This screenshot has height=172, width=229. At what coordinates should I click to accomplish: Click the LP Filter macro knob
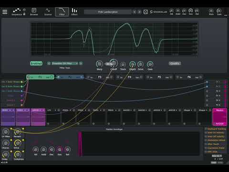tap(6, 132)
